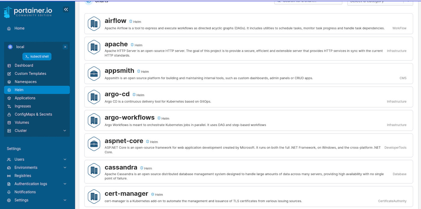This screenshot has height=209, width=421.
Task: Collapse sidebar with double-chevron icon
Action: [66, 10]
